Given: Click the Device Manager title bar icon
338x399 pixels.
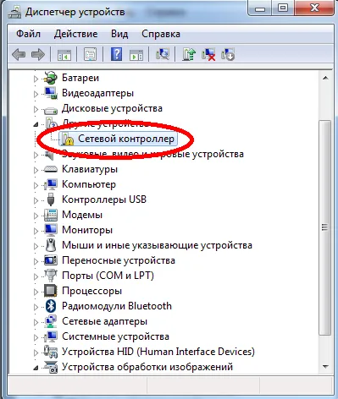Looking at the screenshot, I should click(x=14, y=12).
